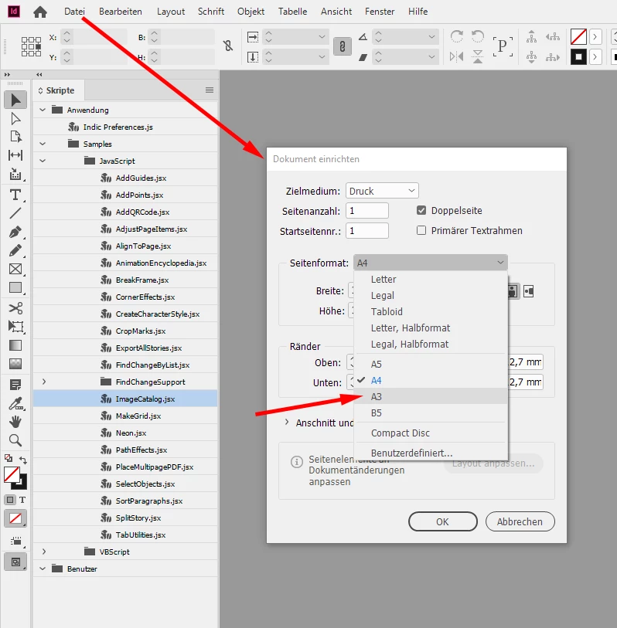Screen dimensions: 617x628
Task: Click the Home icon
Action: click(40, 12)
